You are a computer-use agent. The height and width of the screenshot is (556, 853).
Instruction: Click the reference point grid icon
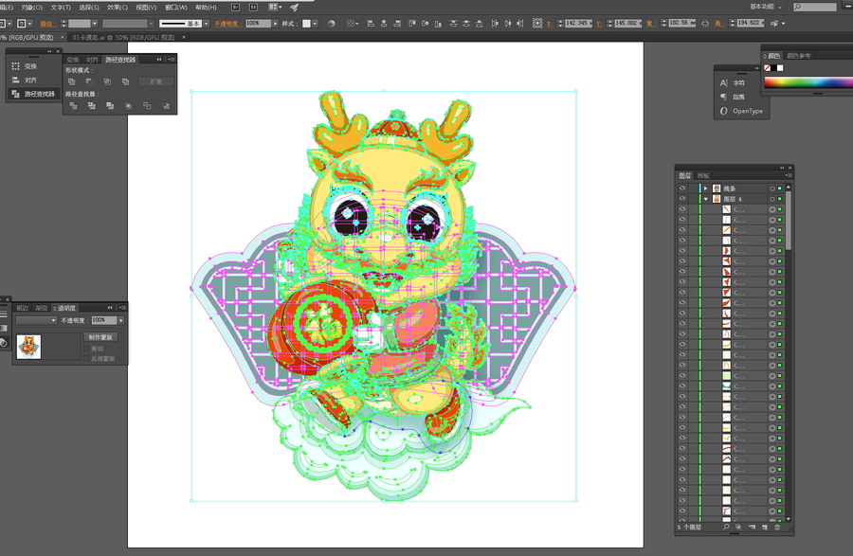pyautogui.click(x=537, y=24)
